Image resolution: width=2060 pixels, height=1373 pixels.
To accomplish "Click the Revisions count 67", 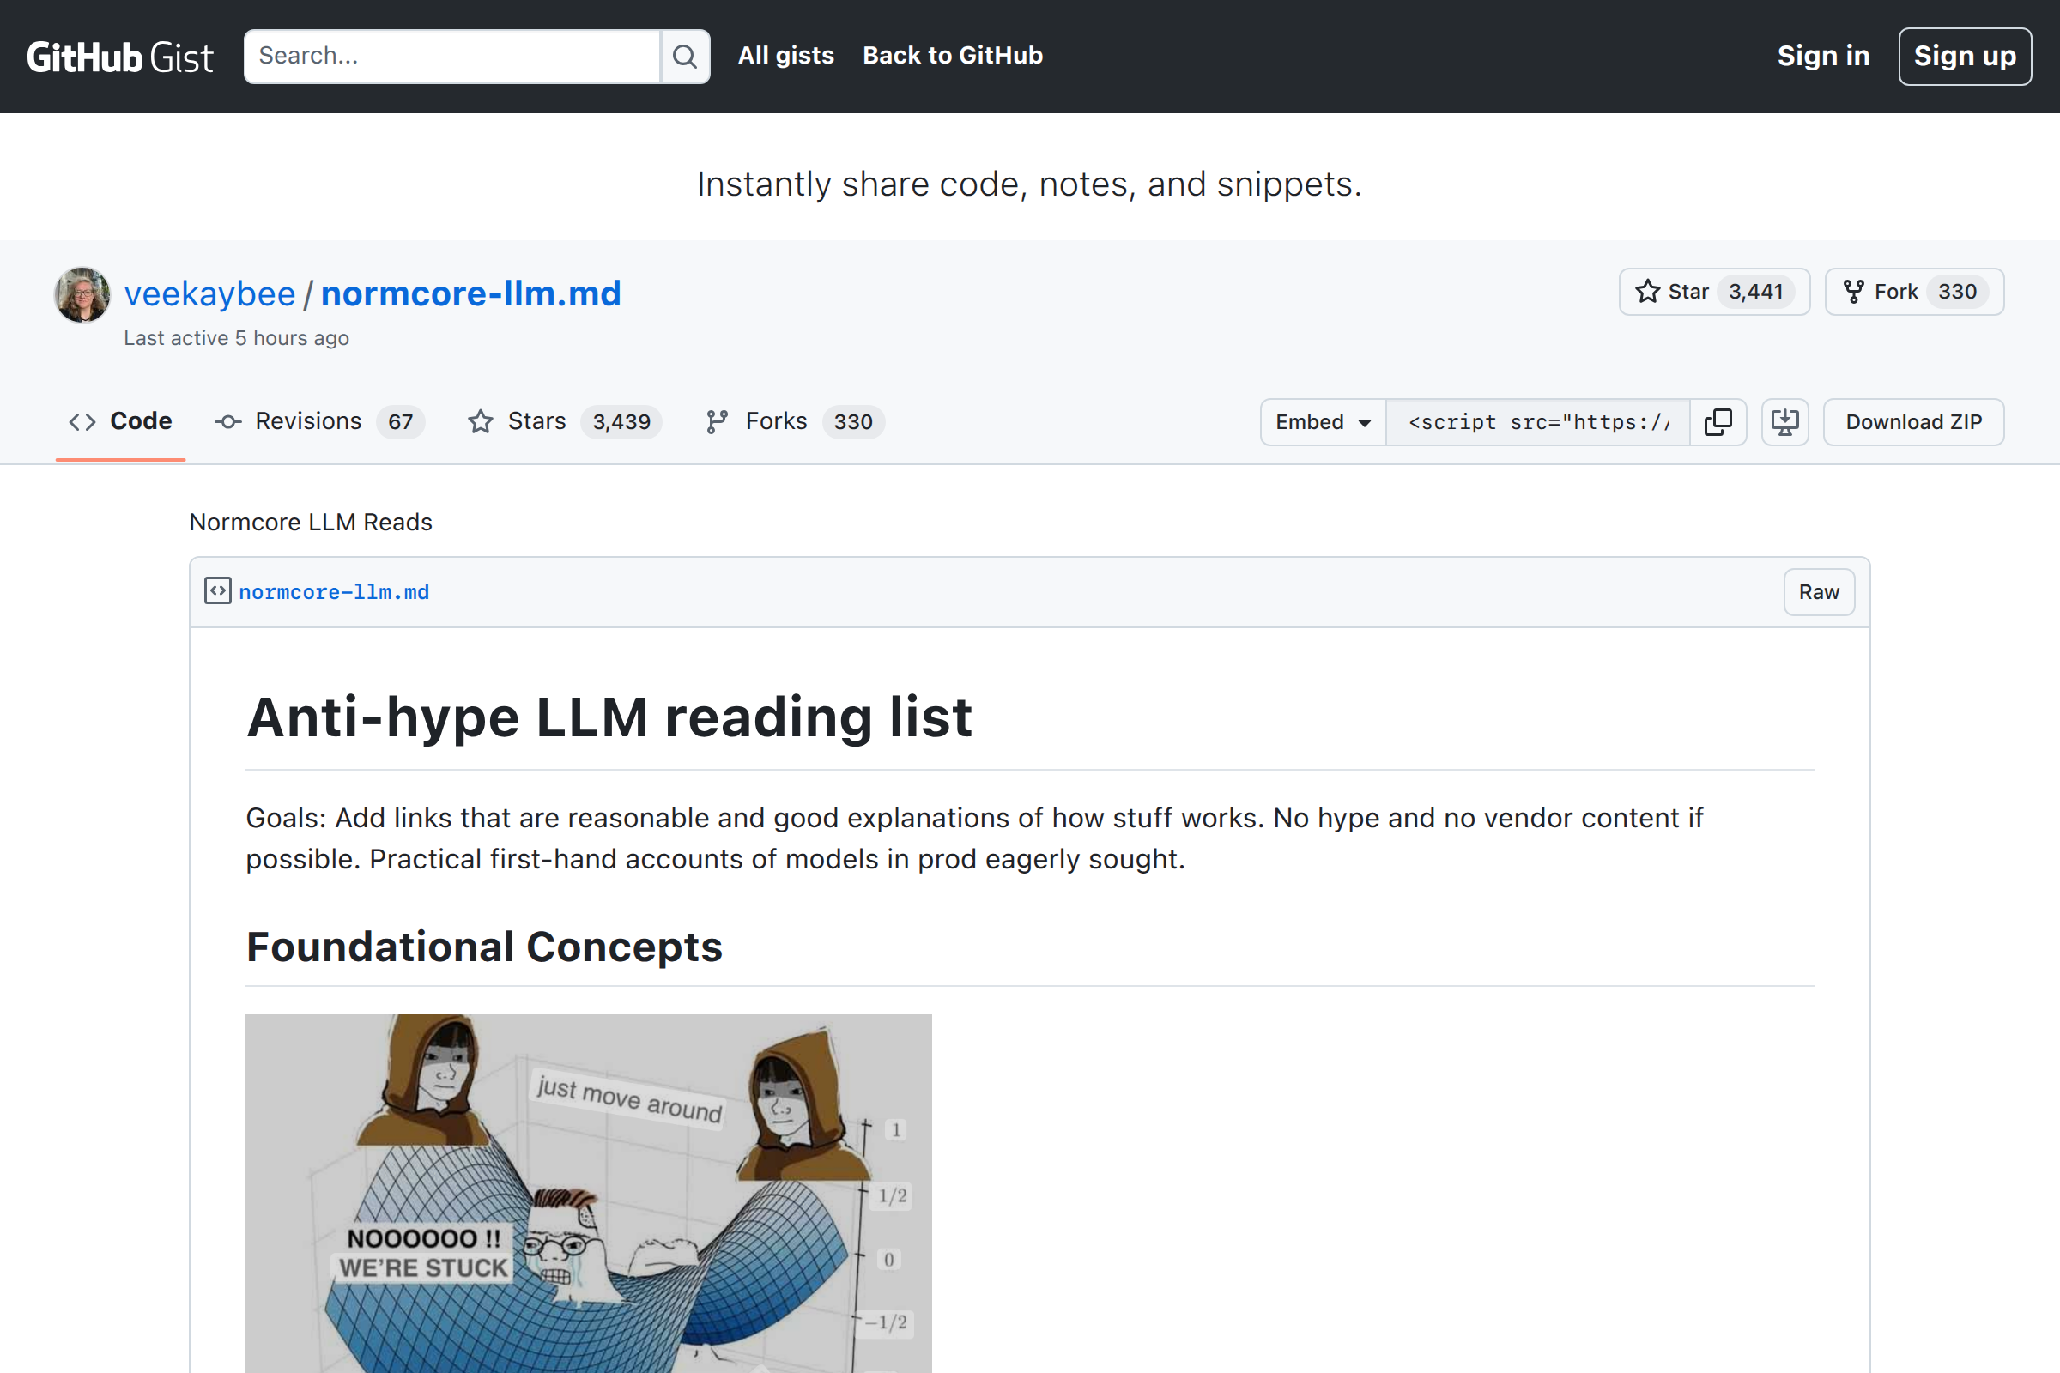I will coord(400,422).
